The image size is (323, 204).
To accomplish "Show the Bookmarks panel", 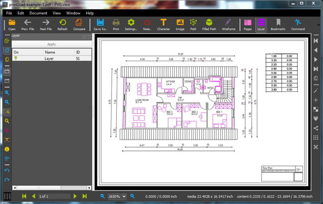I will 278,25.
